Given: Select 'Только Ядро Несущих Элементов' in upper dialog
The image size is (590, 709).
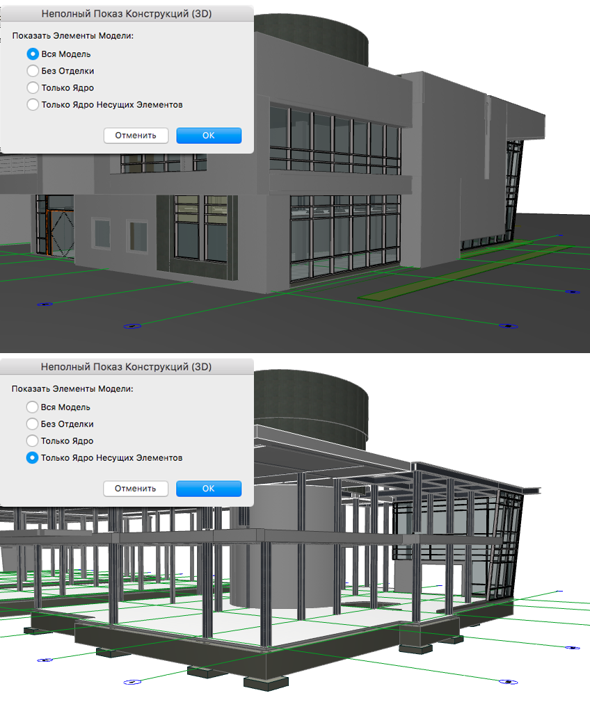Looking at the screenshot, I should 33,105.
